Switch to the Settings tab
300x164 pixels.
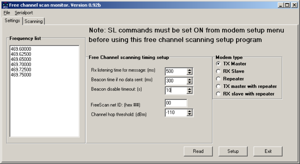click(x=12, y=20)
